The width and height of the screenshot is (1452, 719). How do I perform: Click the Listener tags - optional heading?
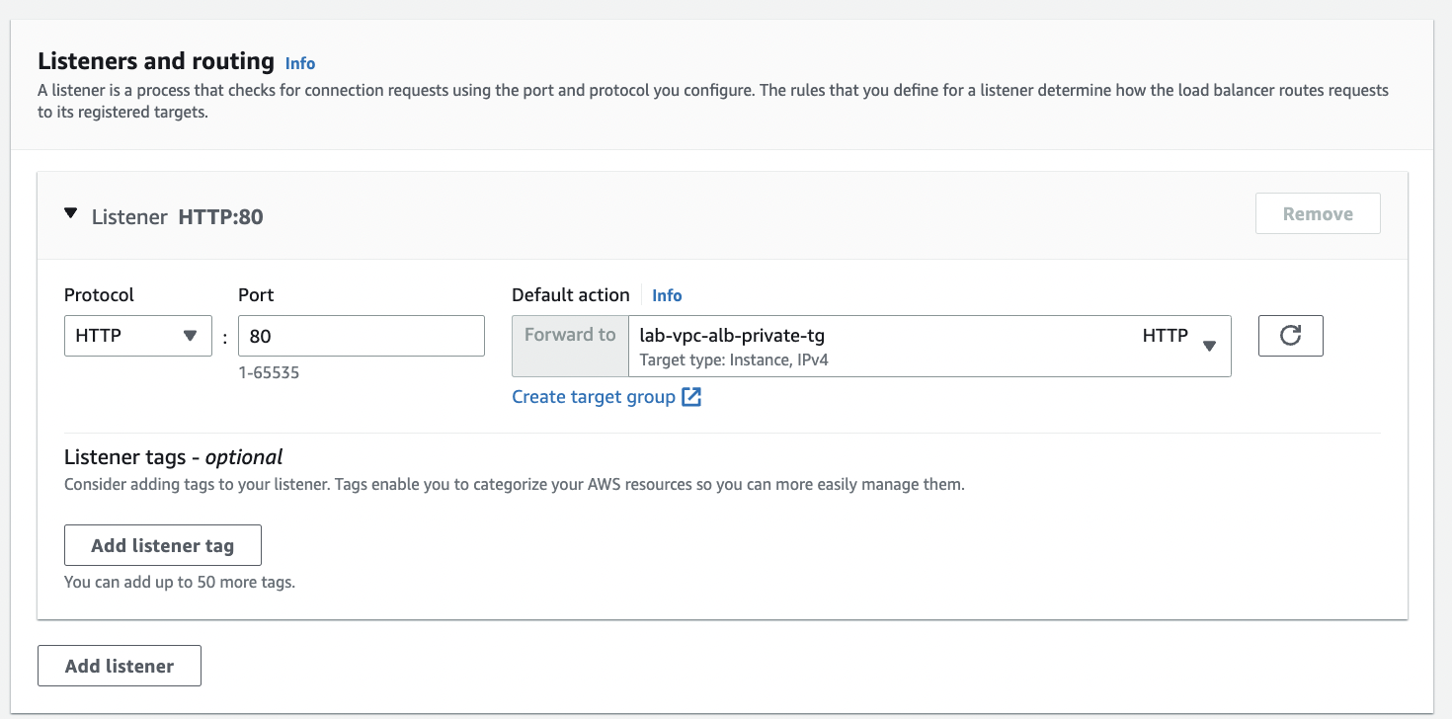[x=173, y=457]
